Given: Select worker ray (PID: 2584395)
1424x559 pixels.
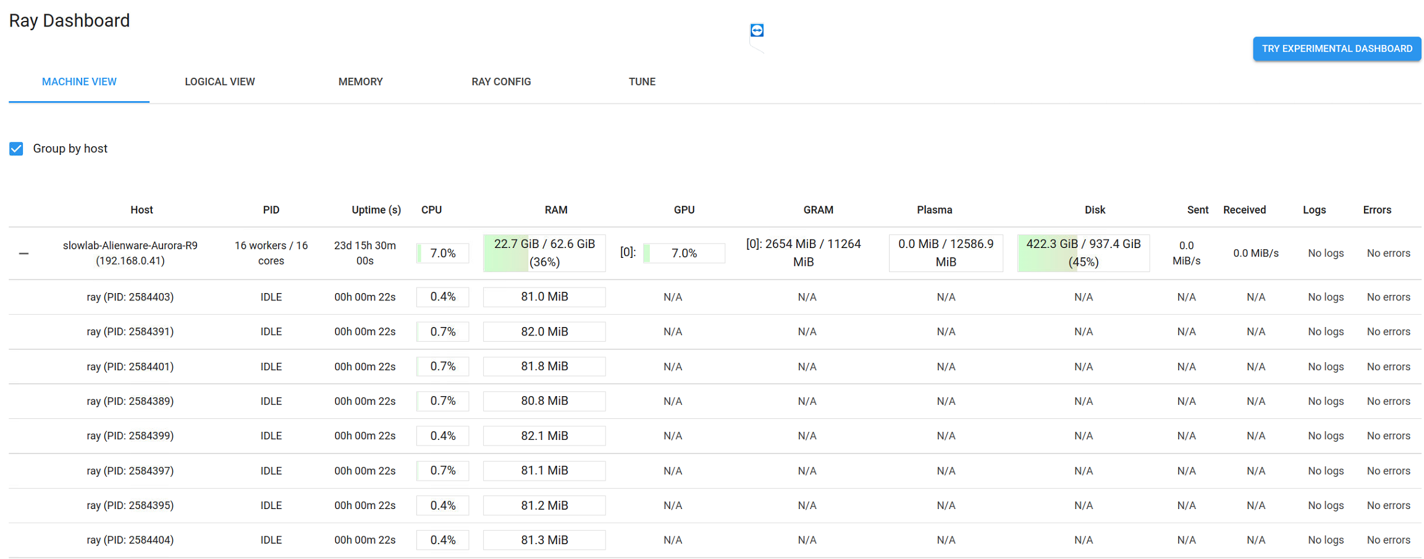Looking at the screenshot, I should coord(130,505).
